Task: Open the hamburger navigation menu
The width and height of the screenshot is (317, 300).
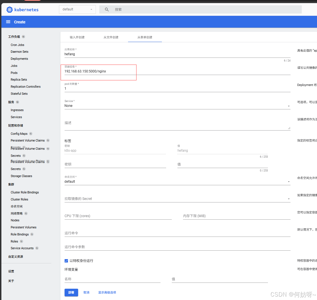Action: pos(8,22)
